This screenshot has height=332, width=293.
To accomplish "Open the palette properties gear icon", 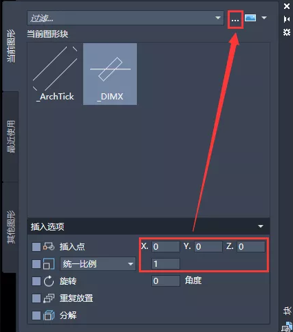I will (x=287, y=32).
